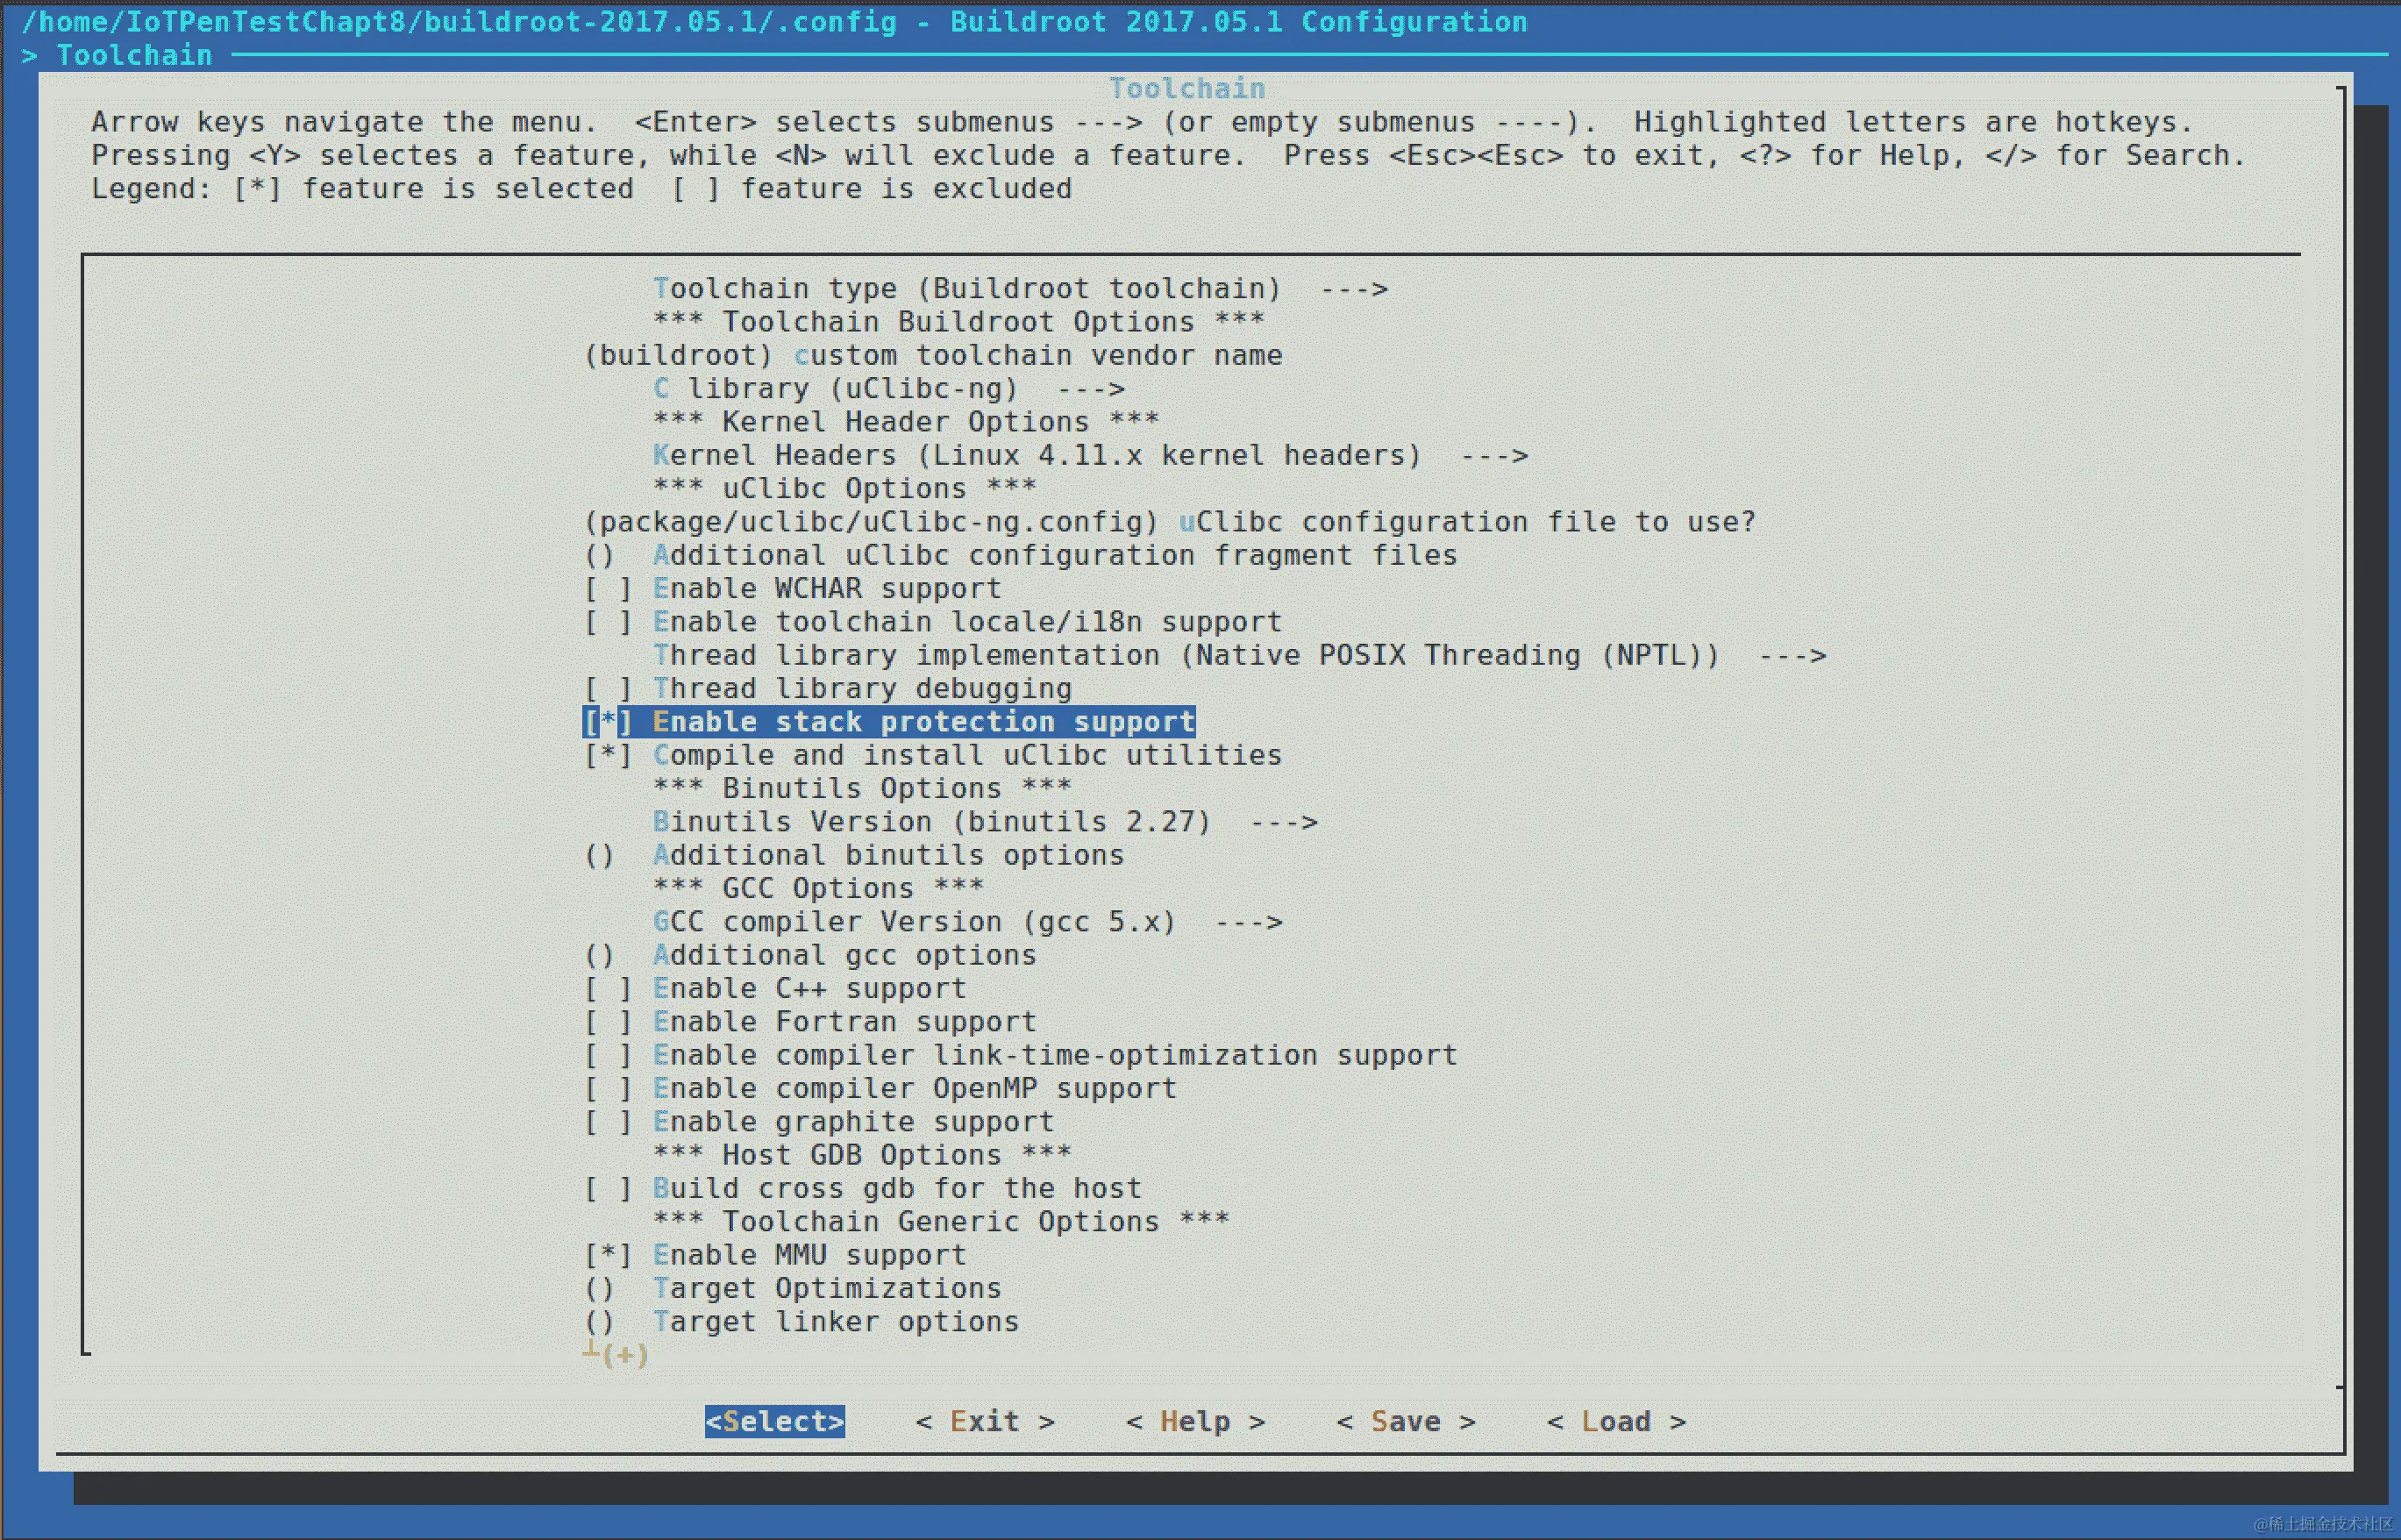This screenshot has width=2401, height=1540.
Task: Open C library (uClibc-ng) submenu
Action: point(889,389)
